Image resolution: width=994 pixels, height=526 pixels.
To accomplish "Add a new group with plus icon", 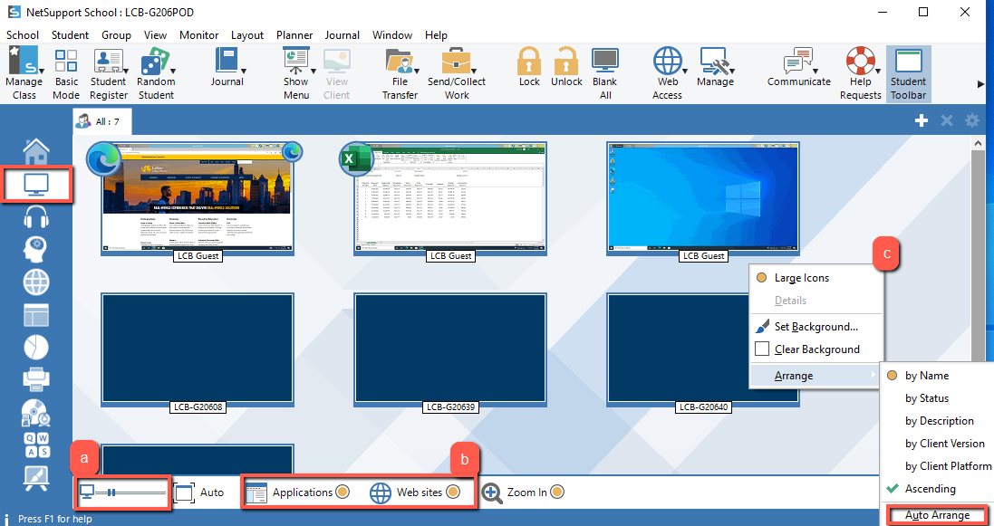I will [922, 120].
